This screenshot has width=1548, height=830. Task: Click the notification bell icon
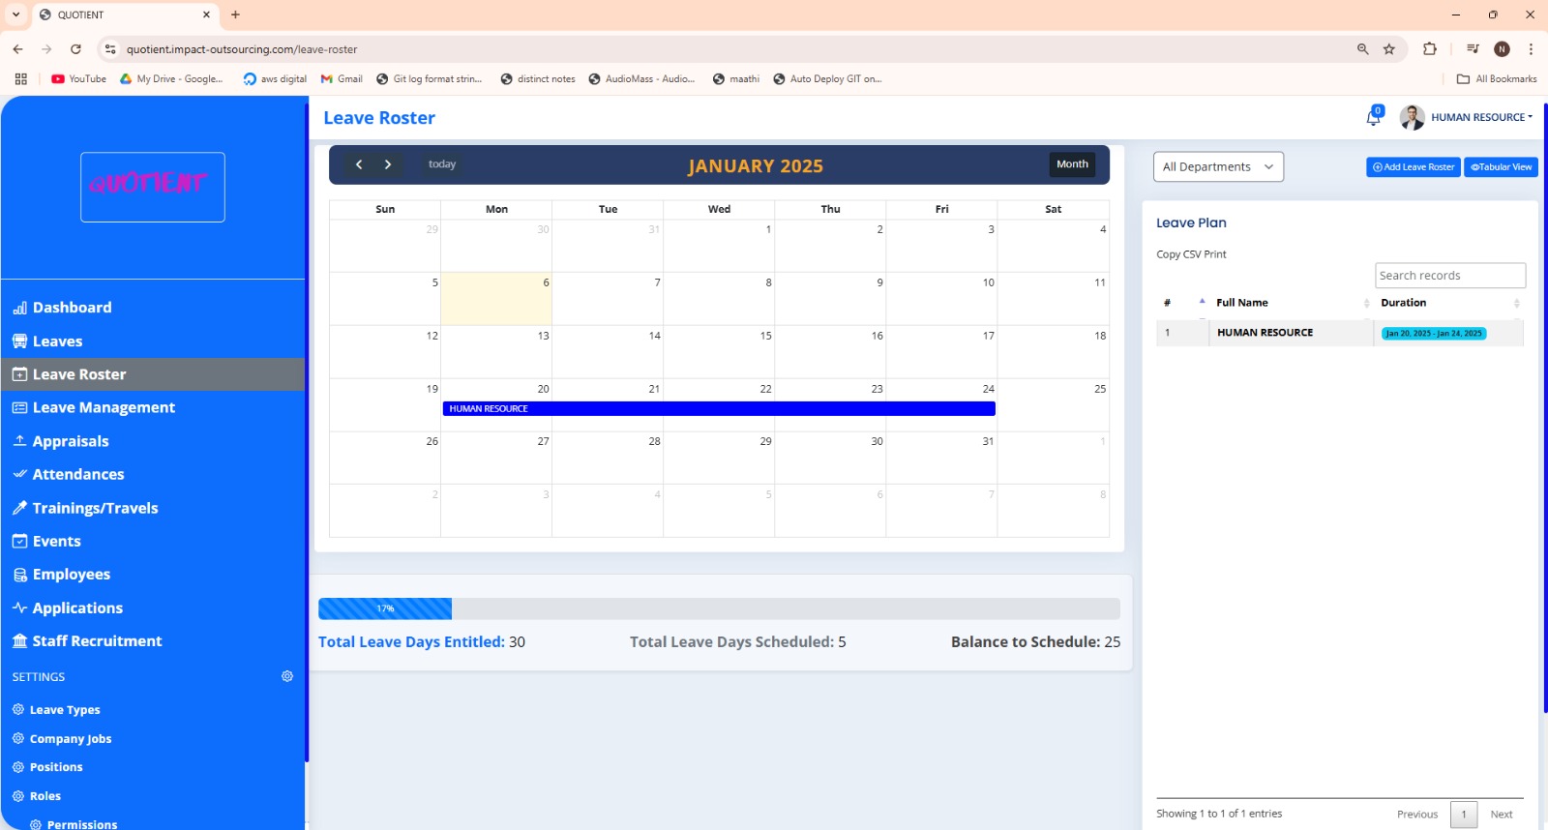coord(1373,118)
